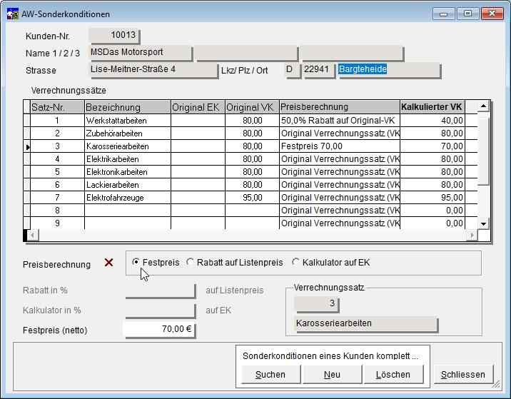
Task: Click the Suchen button
Action: [x=270, y=375]
